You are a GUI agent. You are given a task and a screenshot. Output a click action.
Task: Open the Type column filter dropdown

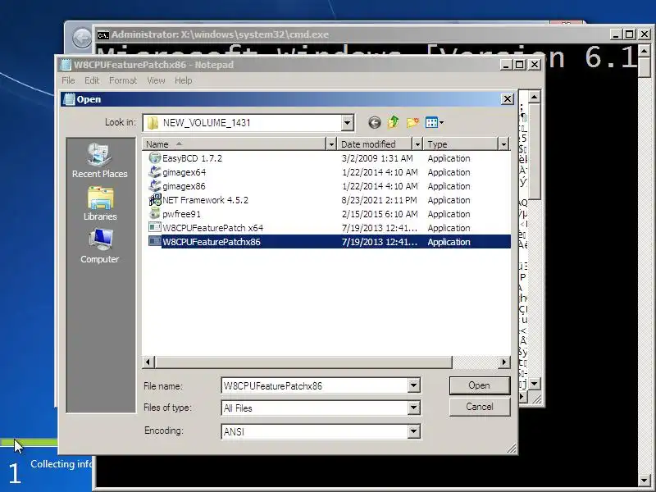point(503,144)
